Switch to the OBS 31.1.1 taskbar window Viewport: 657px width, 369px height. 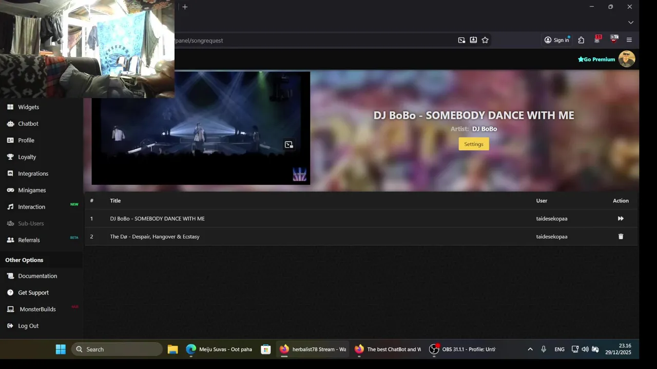point(463,350)
